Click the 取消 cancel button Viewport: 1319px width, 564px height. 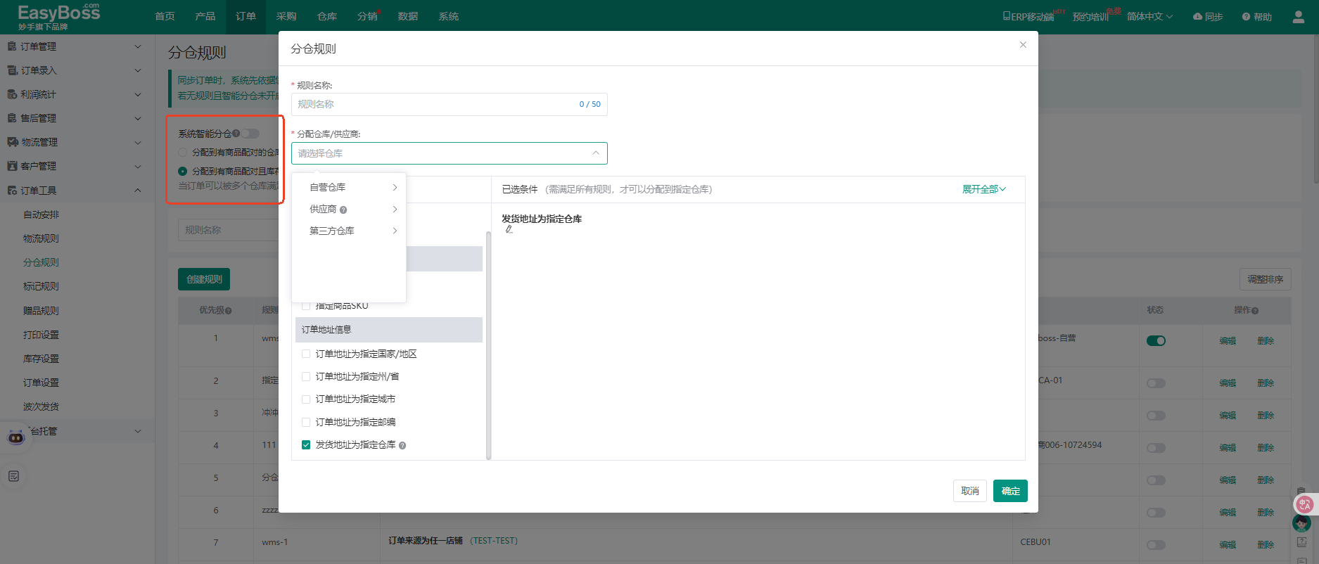[x=970, y=491]
